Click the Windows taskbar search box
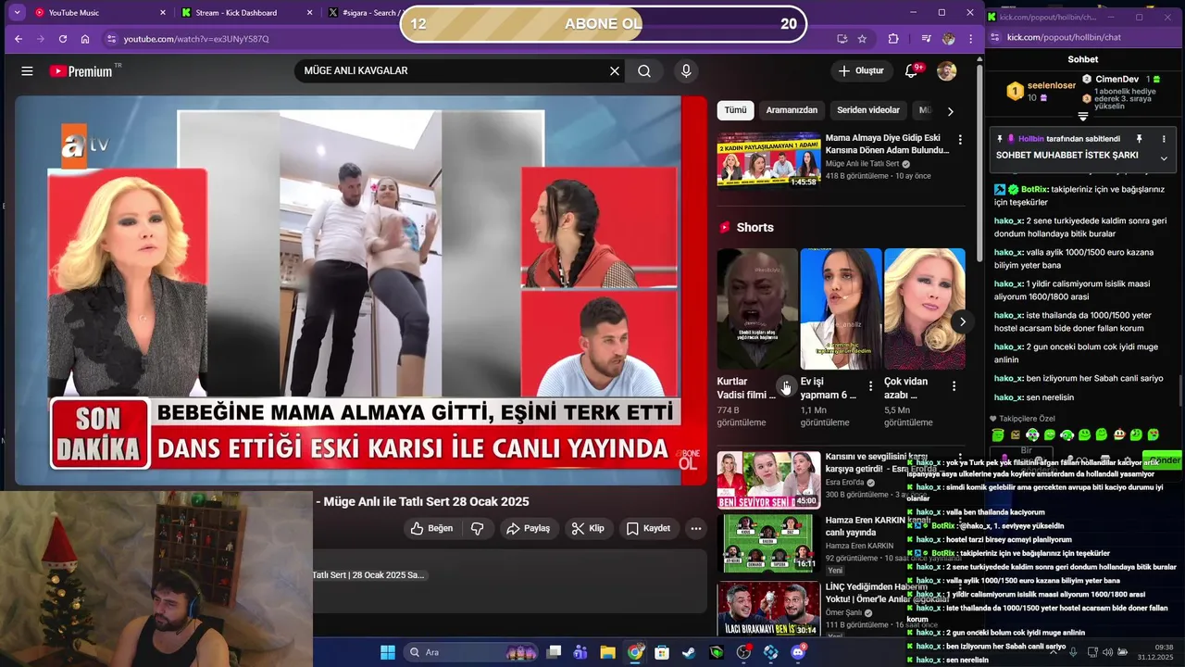 pyautogui.click(x=472, y=652)
